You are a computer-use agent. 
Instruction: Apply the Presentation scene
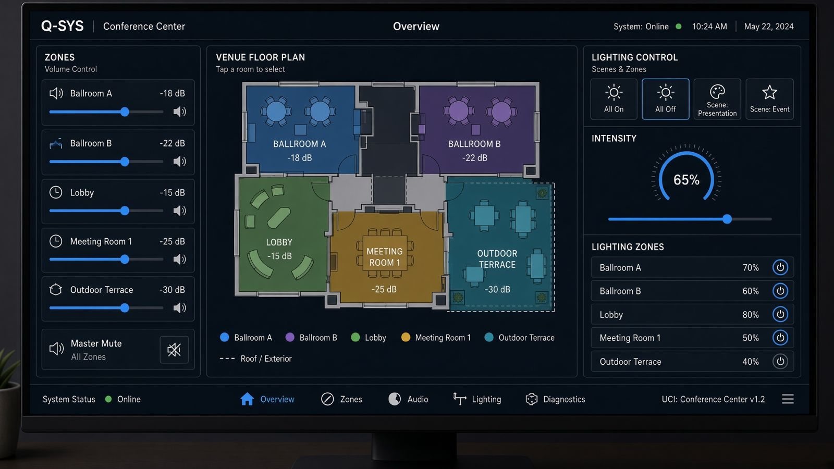(717, 99)
